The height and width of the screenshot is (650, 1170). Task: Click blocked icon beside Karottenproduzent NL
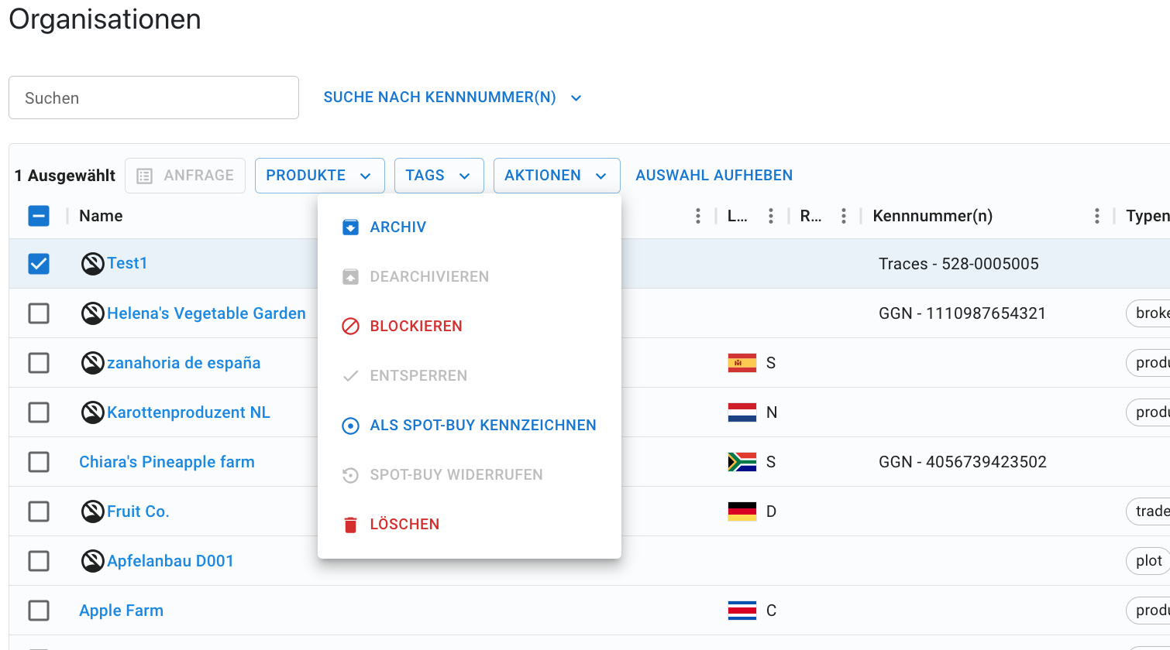click(93, 412)
